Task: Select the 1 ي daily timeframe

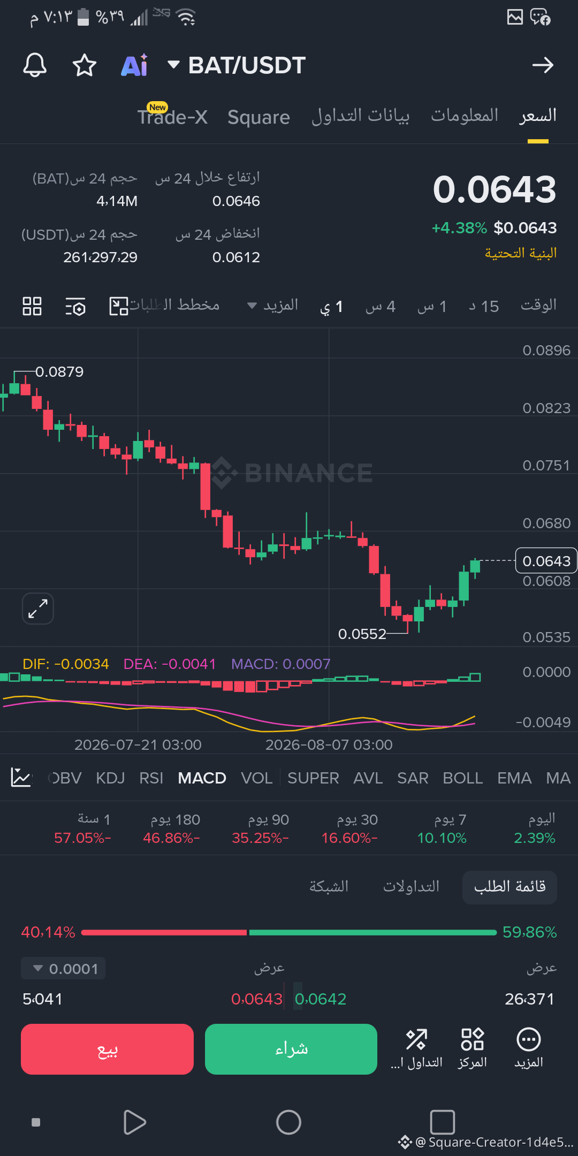Action: tap(331, 307)
